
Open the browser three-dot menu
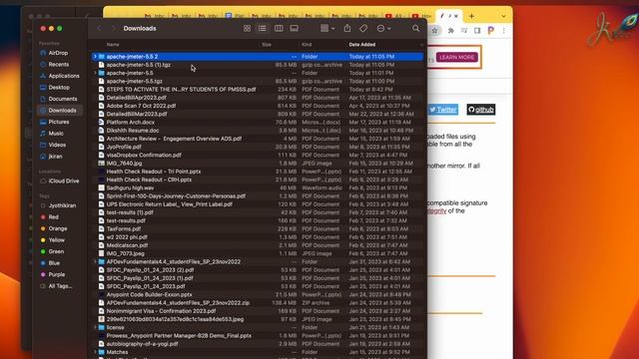(503, 31)
